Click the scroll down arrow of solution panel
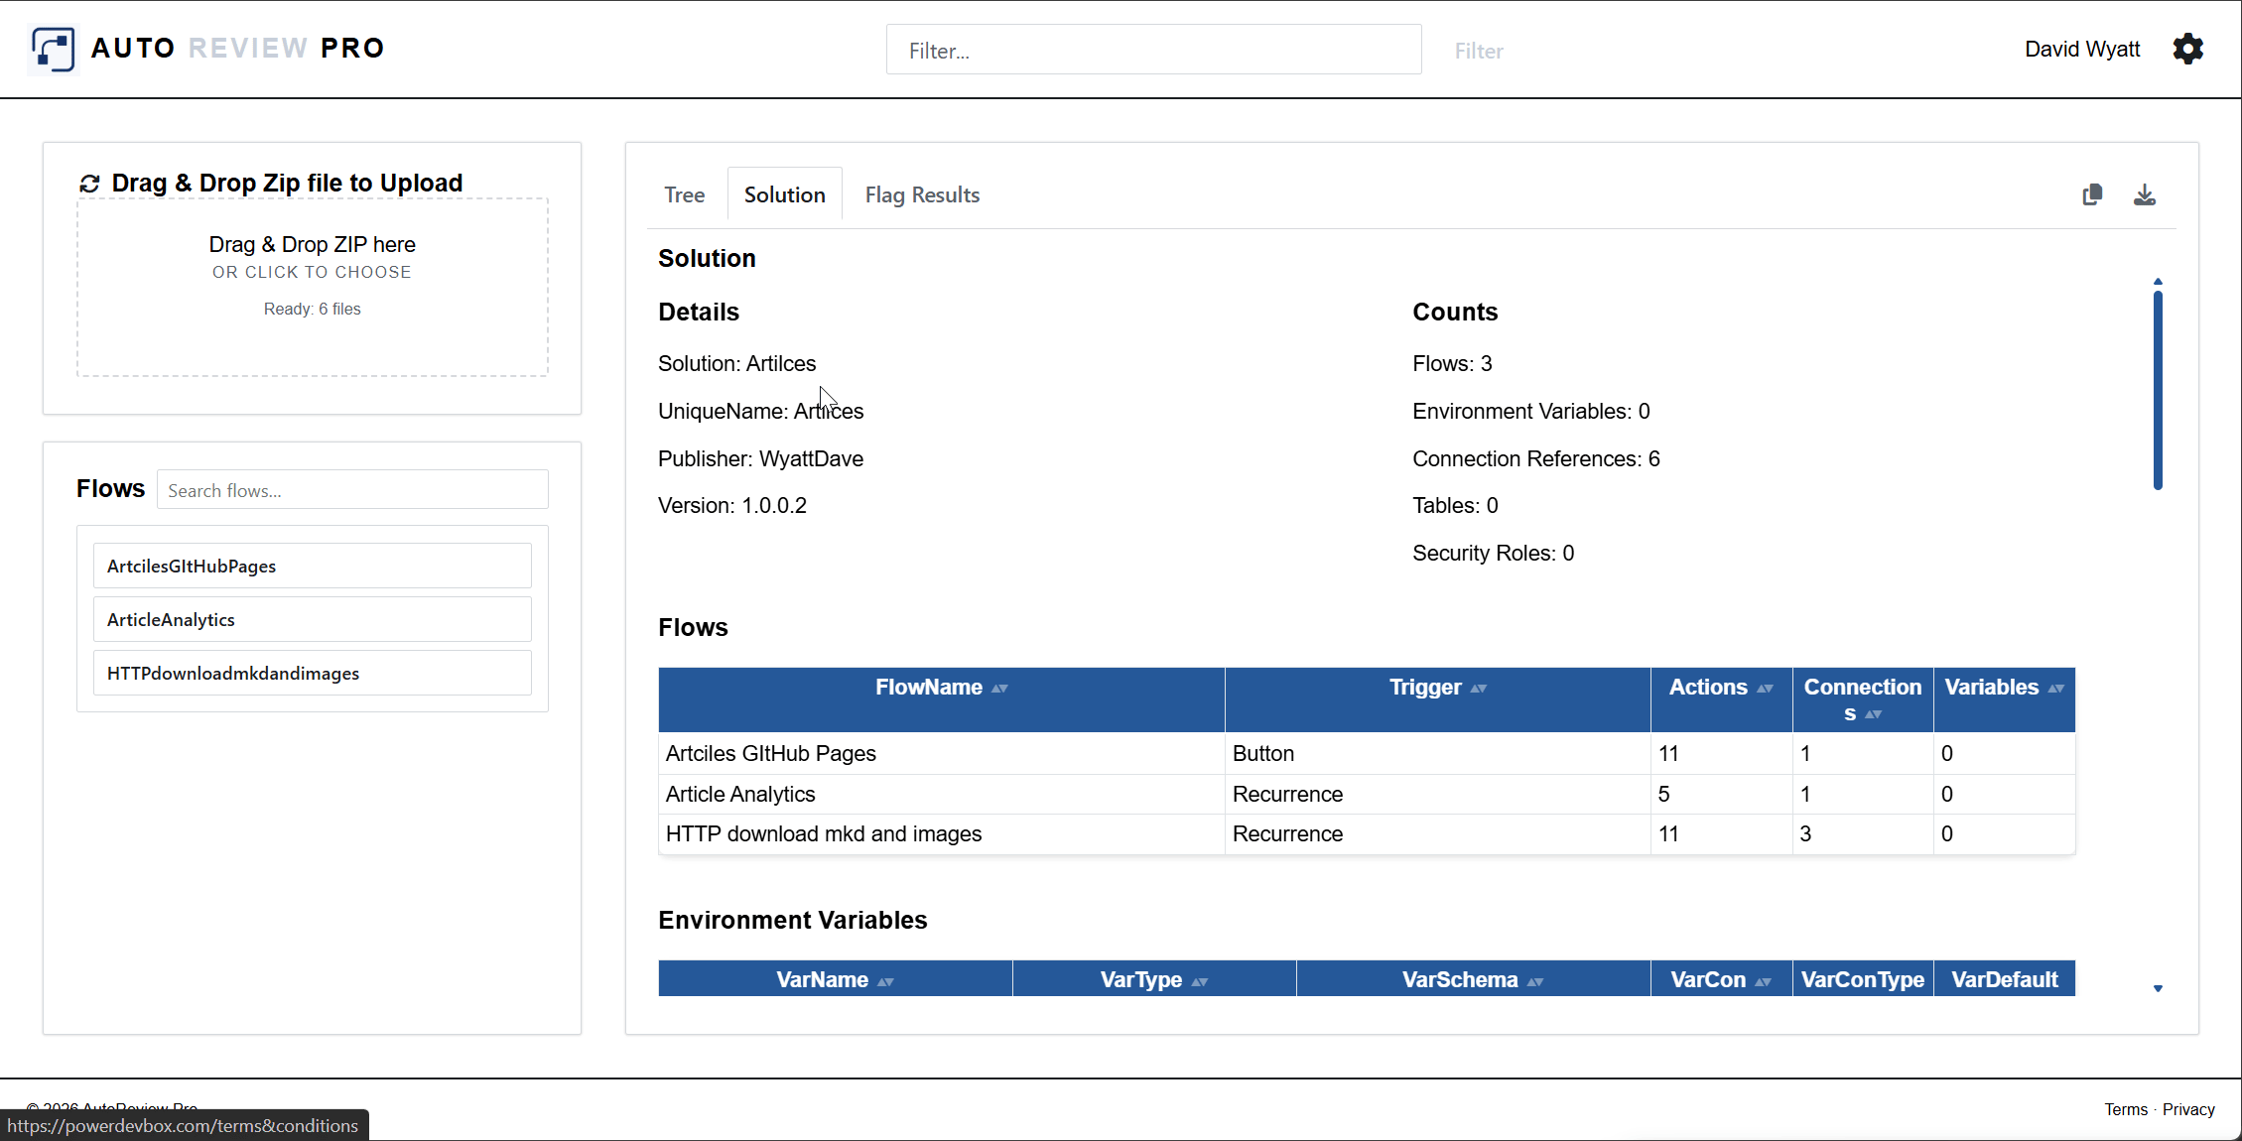 tap(2158, 988)
